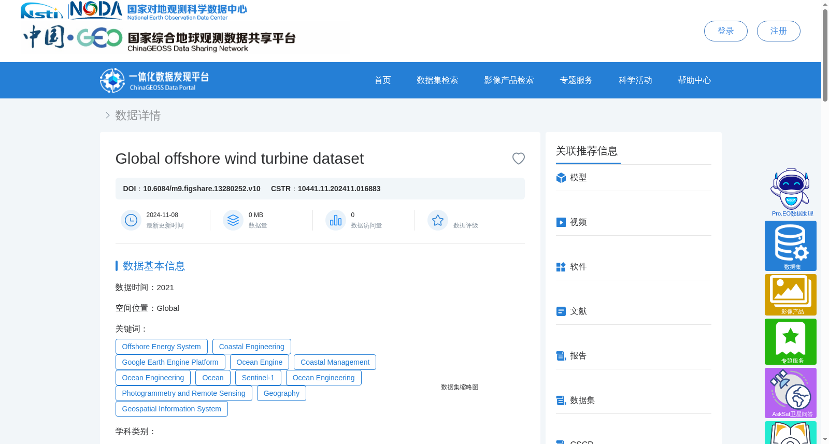The width and height of the screenshot is (829, 444).
Task: Click the dataset title Global offshore wind turbine
Action: click(x=239, y=159)
